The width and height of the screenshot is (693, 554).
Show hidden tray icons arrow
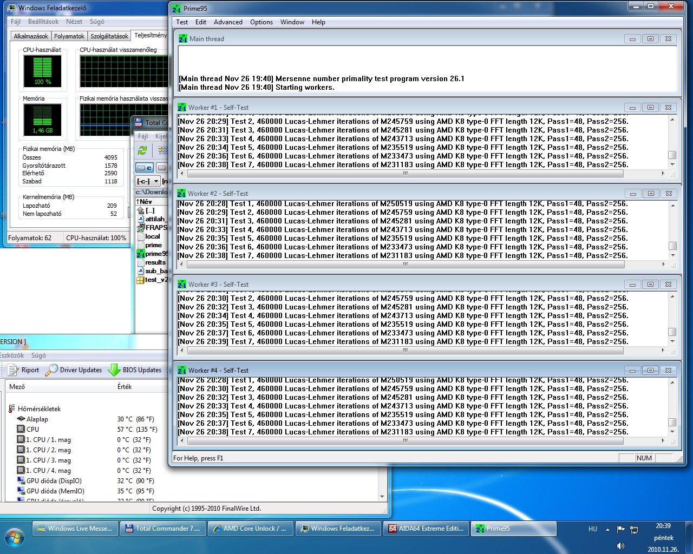pyautogui.click(x=607, y=530)
